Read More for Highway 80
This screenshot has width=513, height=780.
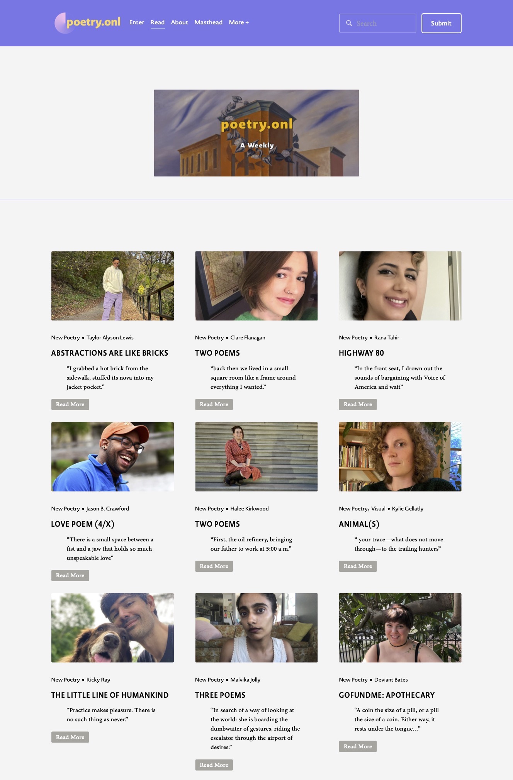[x=358, y=404]
